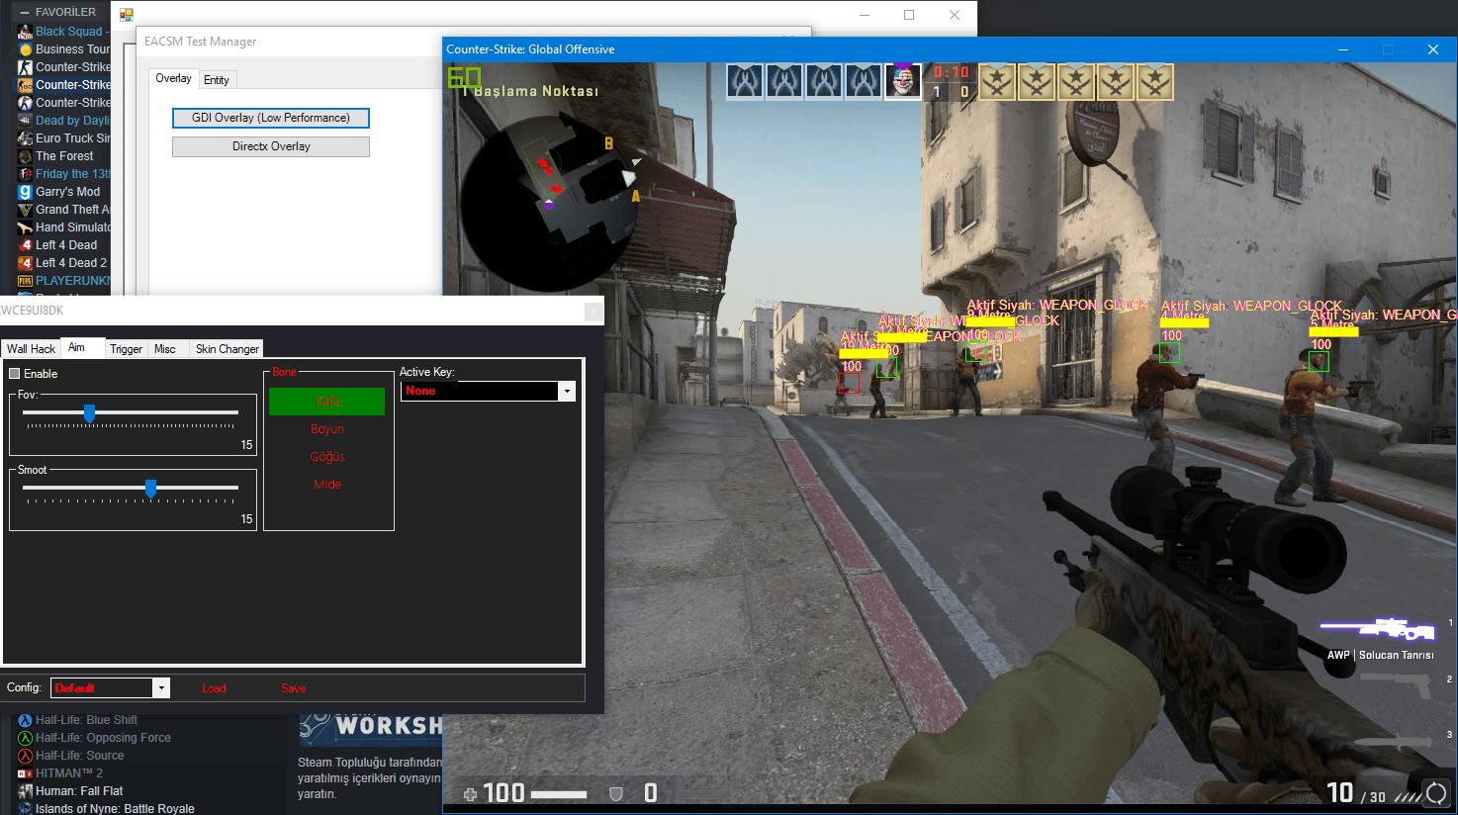Click GDI Overlay (Low Performance) button
The height and width of the screenshot is (815, 1458).
[x=271, y=118]
